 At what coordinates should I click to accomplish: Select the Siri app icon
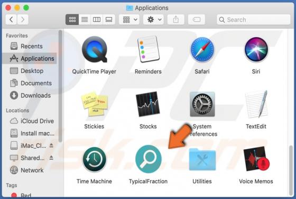click(x=256, y=50)
